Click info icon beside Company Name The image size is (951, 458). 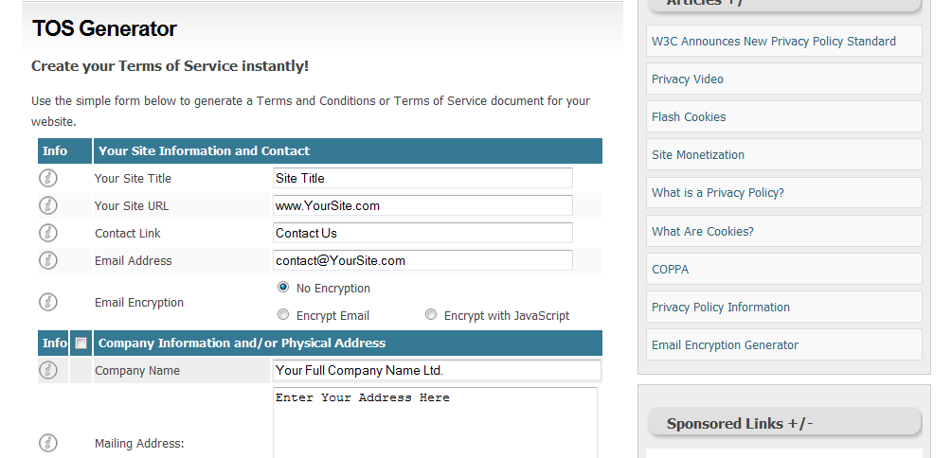click(47, 370)
